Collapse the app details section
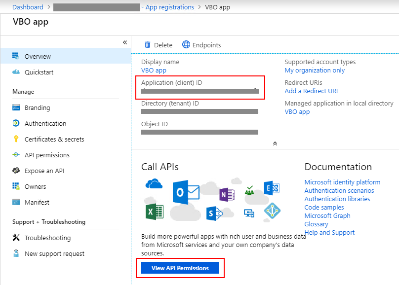This screenshot has height=285, width=399. point(275,143)
